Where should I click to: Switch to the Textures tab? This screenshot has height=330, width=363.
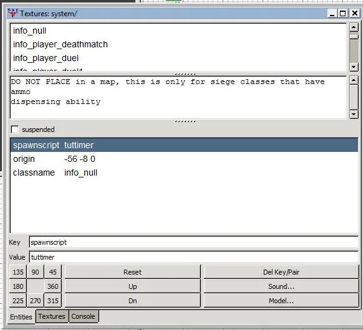pyautogui.click(x=52, y=316)
